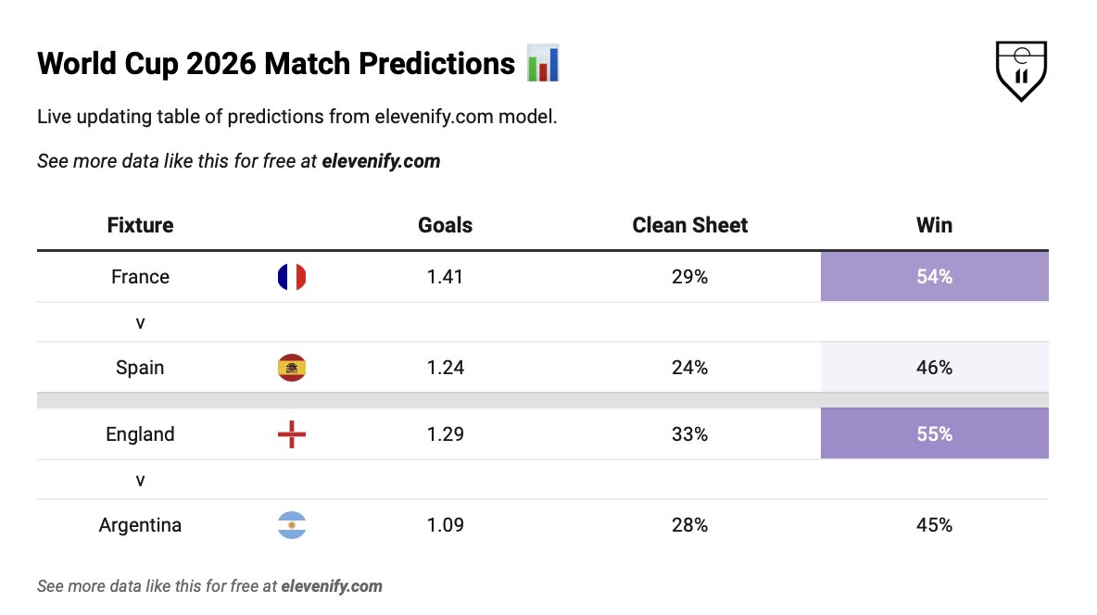Click the Argentina team name
This screenshot has height=615, width=1097.
[x=140, y=525]
